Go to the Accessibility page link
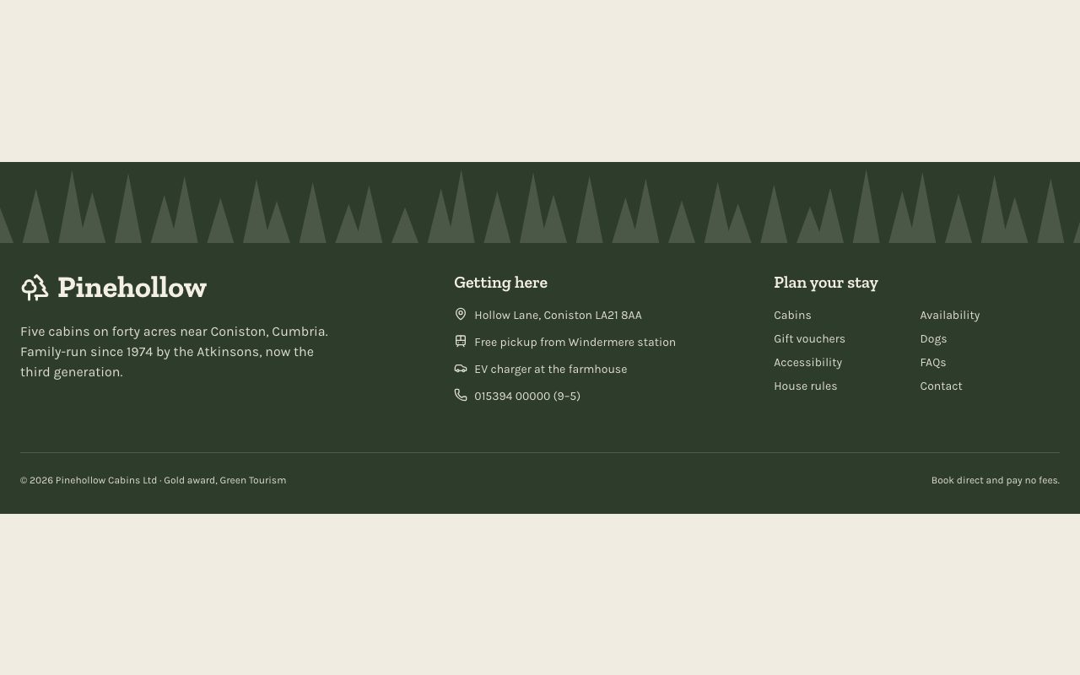Viewport: 1080px width, 675px height. click(807, 362)
